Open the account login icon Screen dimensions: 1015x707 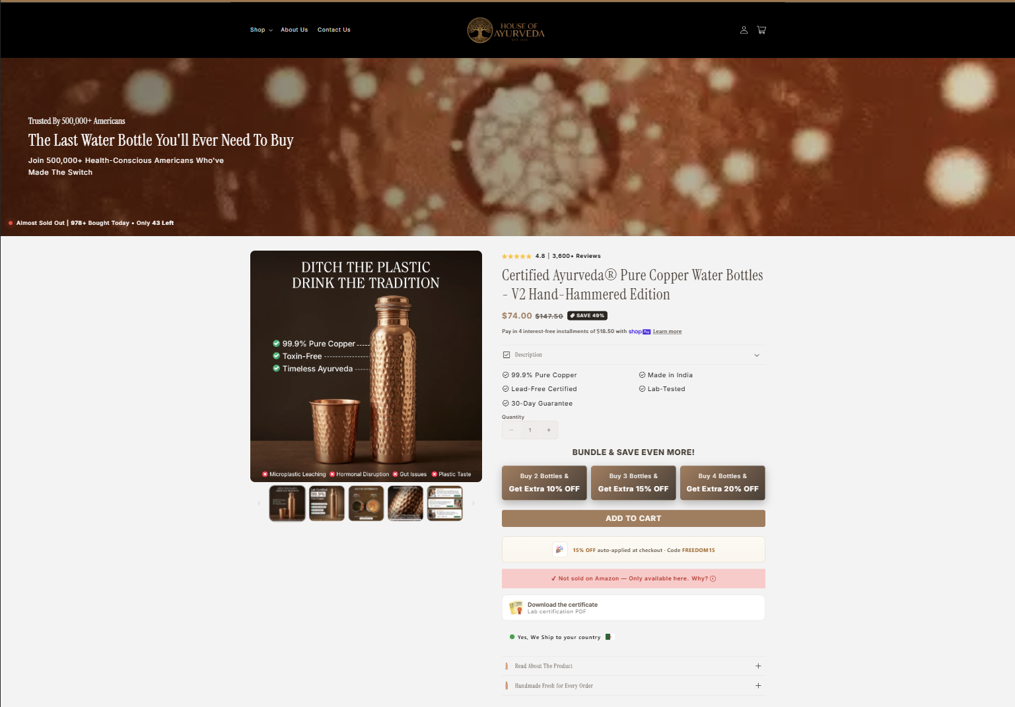(744, 30)
